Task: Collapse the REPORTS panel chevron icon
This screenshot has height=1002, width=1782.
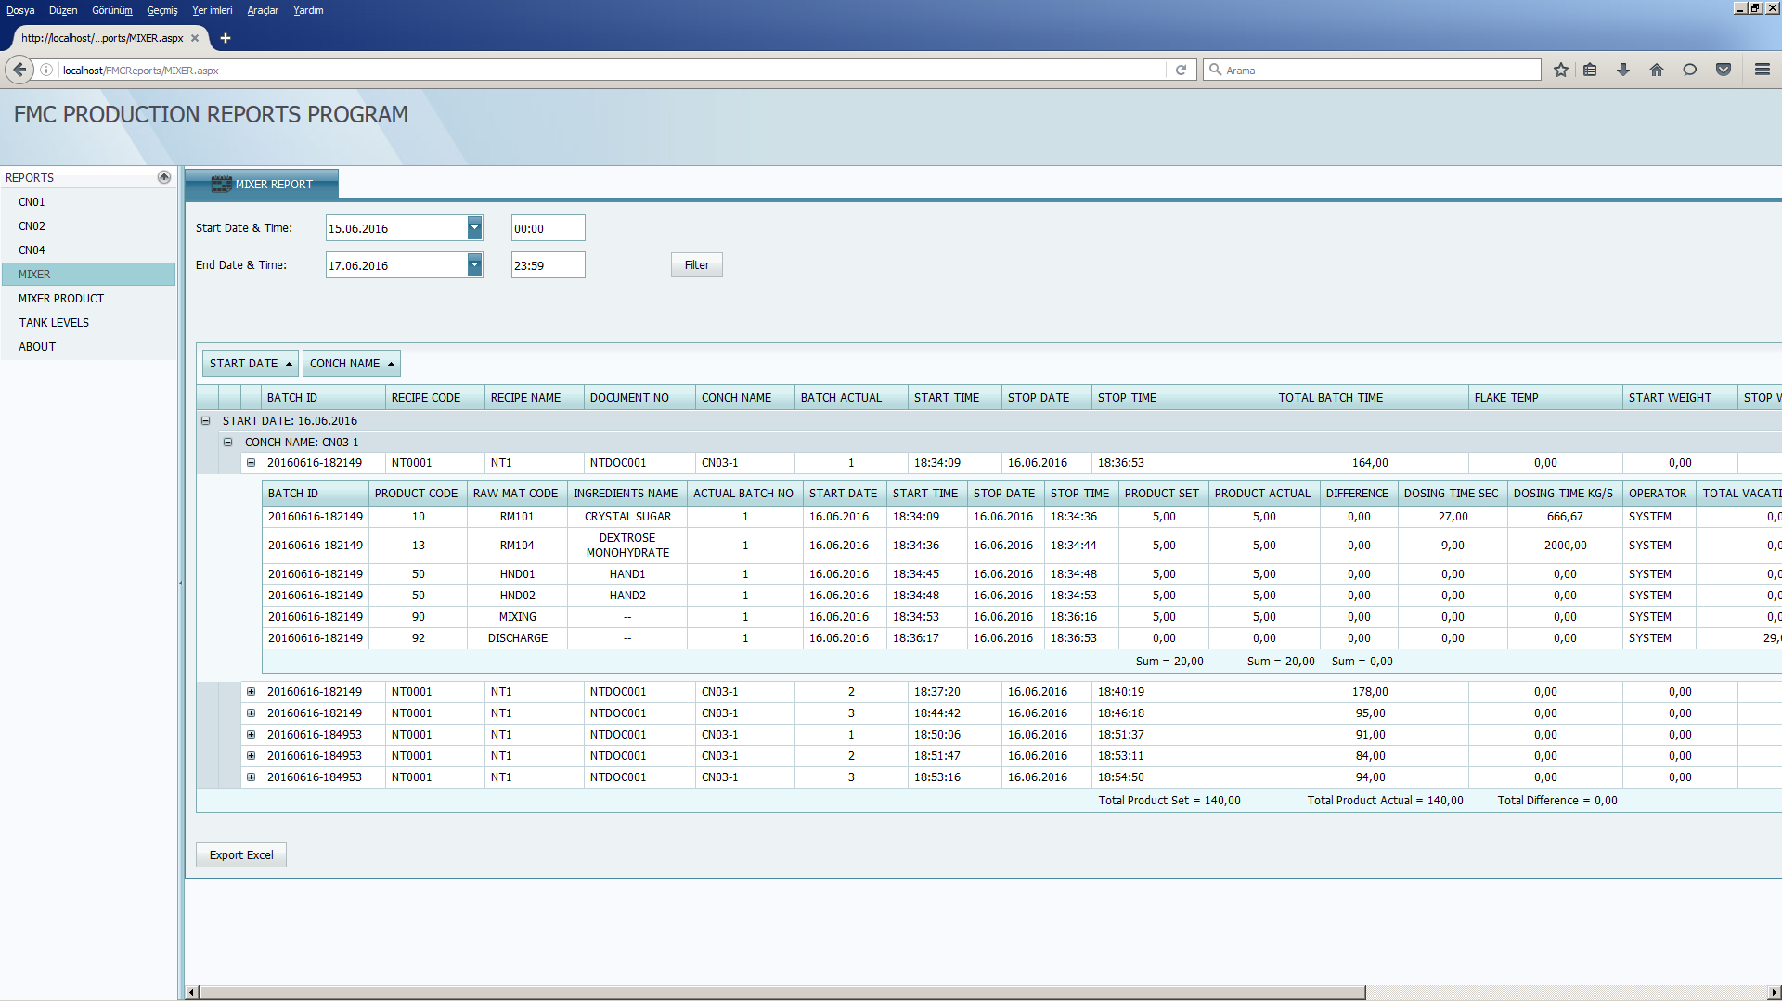Action: [x=164, y=177]
